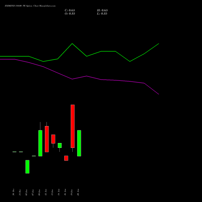This screenshot has height=202, width=202.
Task: Select the 14 Jan date label
Action: (x=59, y=192)
